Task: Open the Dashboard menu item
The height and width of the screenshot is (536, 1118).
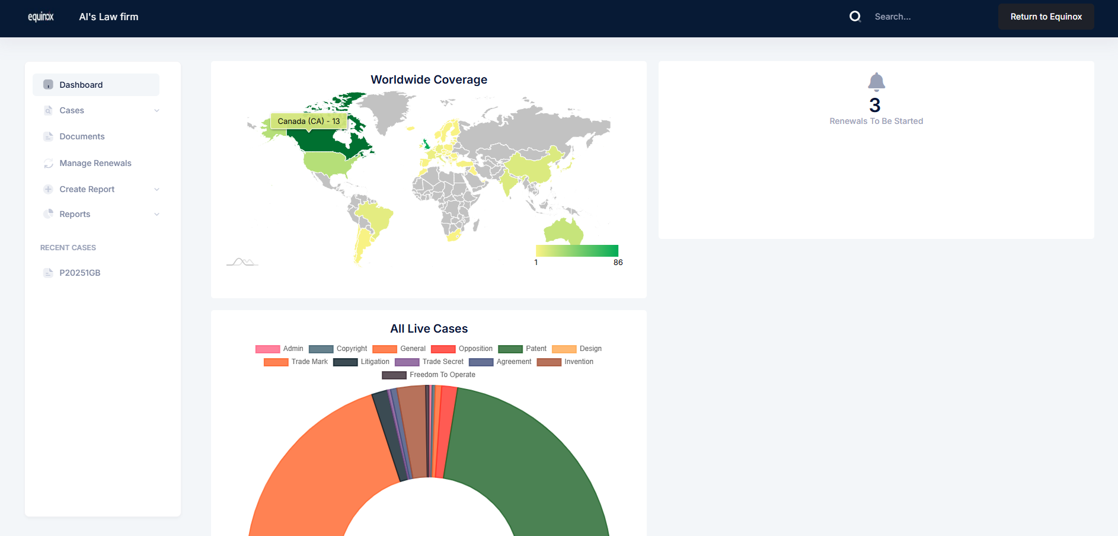Action: pyautogui.click(x=96, y=85)
